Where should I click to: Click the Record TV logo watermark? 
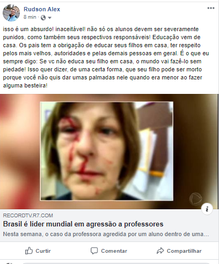pos(196,199)
